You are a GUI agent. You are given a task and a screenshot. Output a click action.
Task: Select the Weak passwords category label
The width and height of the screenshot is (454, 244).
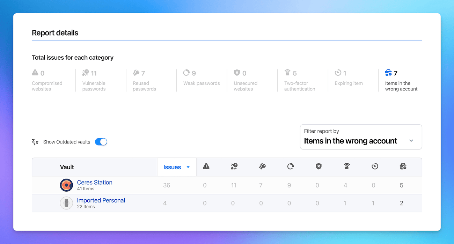(202, 83)
